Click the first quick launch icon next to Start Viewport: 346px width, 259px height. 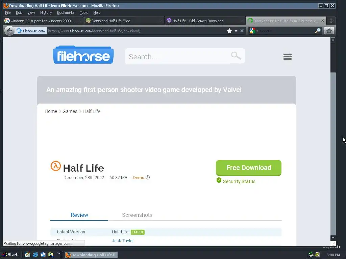[27, 255]
